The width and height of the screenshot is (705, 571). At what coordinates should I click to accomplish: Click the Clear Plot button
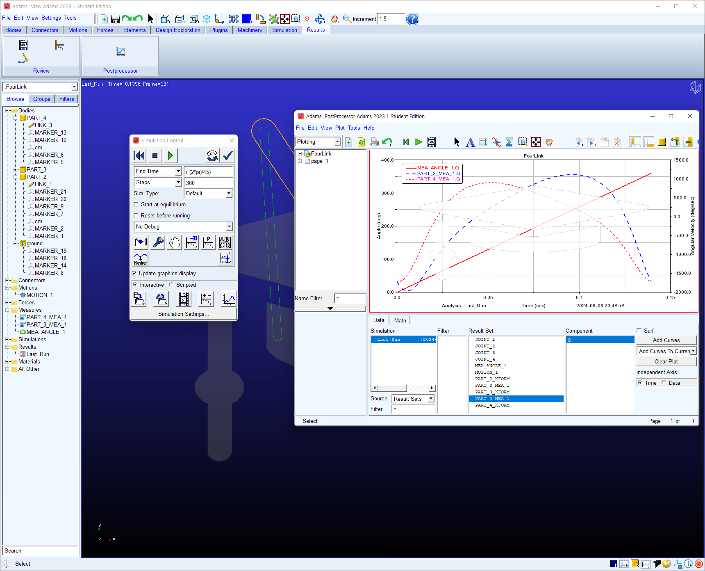(x=666, y=361)
